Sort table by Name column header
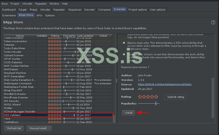The image size is (219, 135). click(x=20, y=36)
